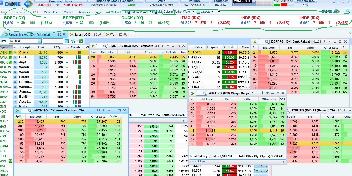
Task: Open the Watch List menu
Action: tap(51, 12)
